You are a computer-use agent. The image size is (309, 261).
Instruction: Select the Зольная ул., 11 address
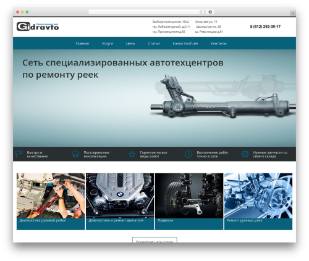pos(206,22)
